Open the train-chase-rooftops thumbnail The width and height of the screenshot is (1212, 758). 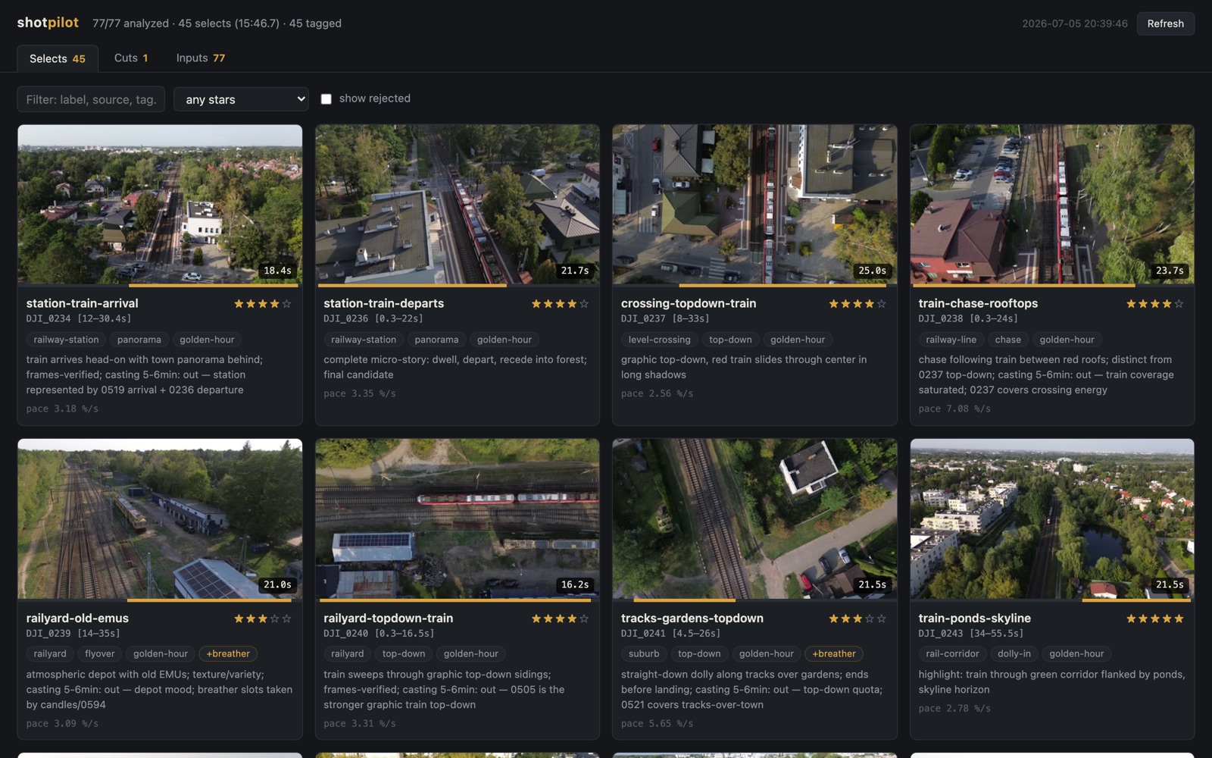(1052, 205)
